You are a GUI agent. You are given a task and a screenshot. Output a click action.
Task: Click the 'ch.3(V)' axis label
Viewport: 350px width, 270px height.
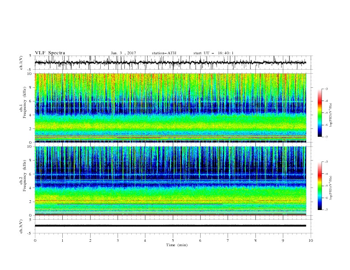[21, 226]
